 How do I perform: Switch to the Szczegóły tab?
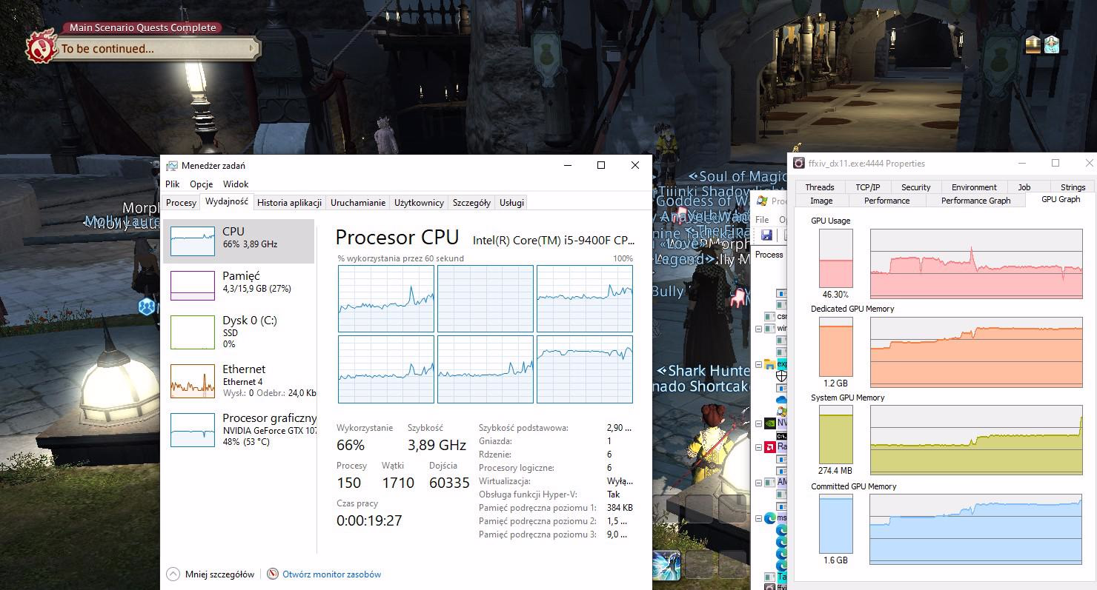(x=471, y=203)
